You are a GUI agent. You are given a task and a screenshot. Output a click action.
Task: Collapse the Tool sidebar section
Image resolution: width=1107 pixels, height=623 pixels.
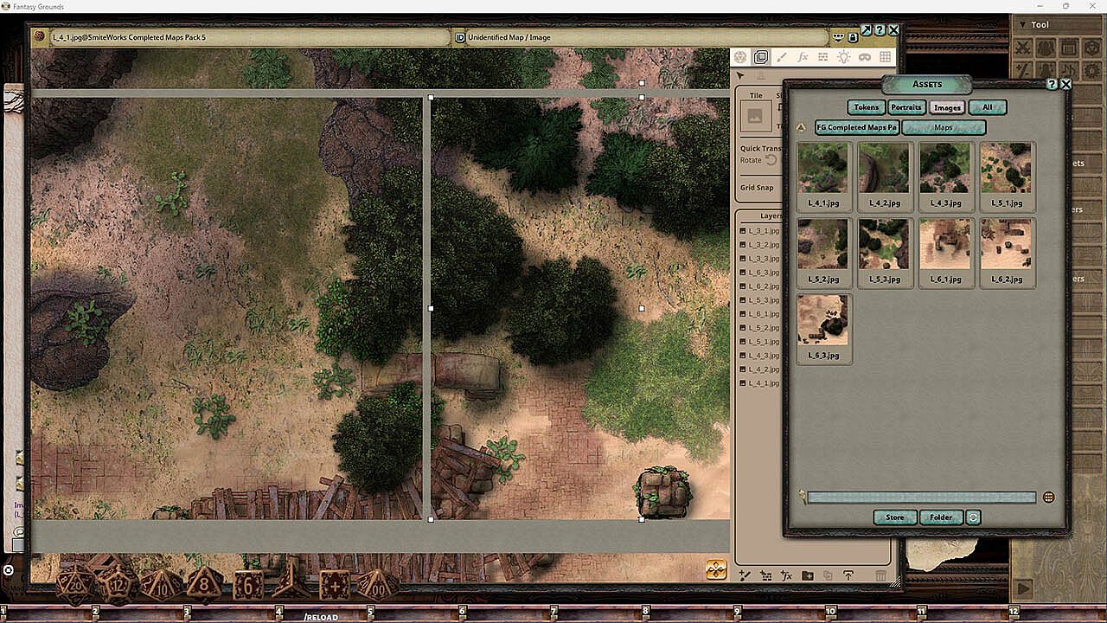[1022, 24]
